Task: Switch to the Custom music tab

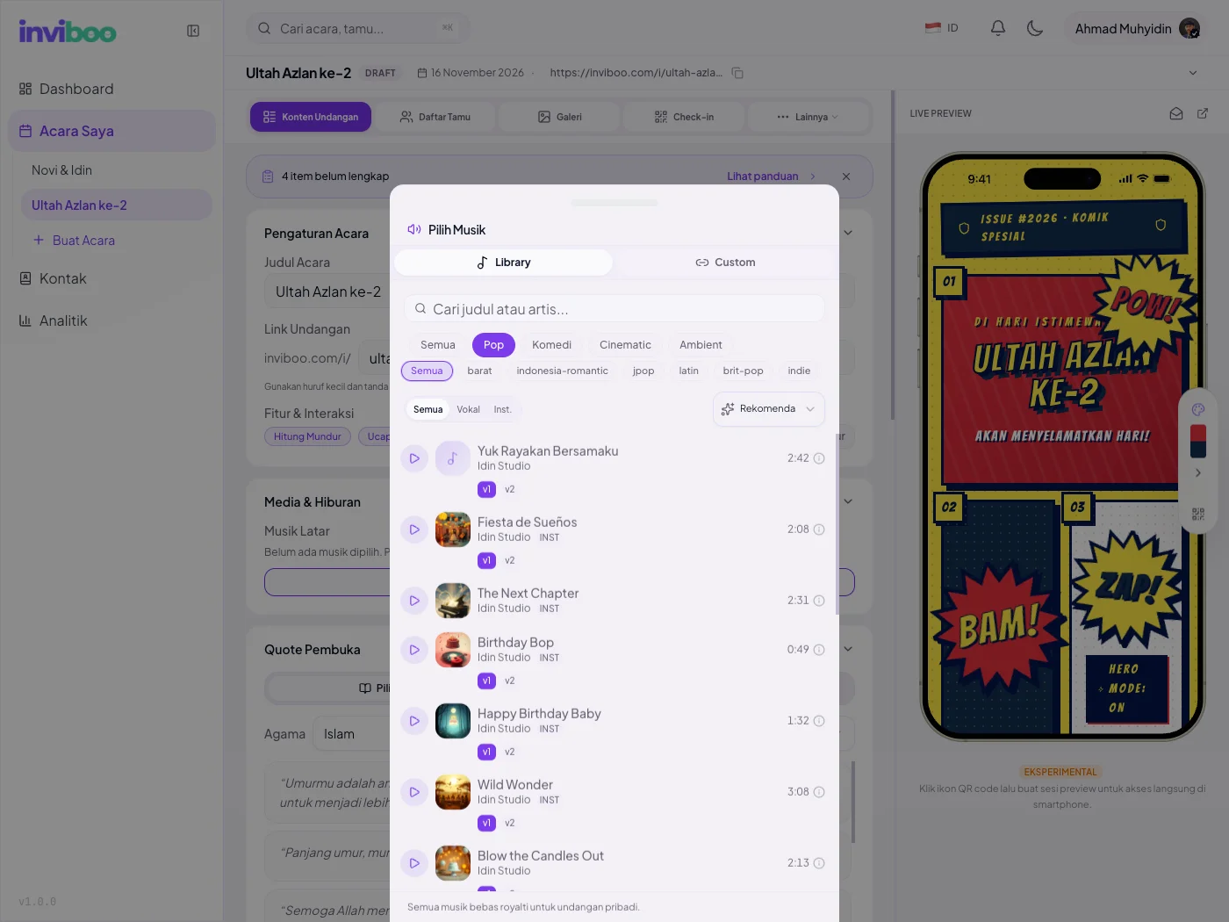Action: pos(725,263)
